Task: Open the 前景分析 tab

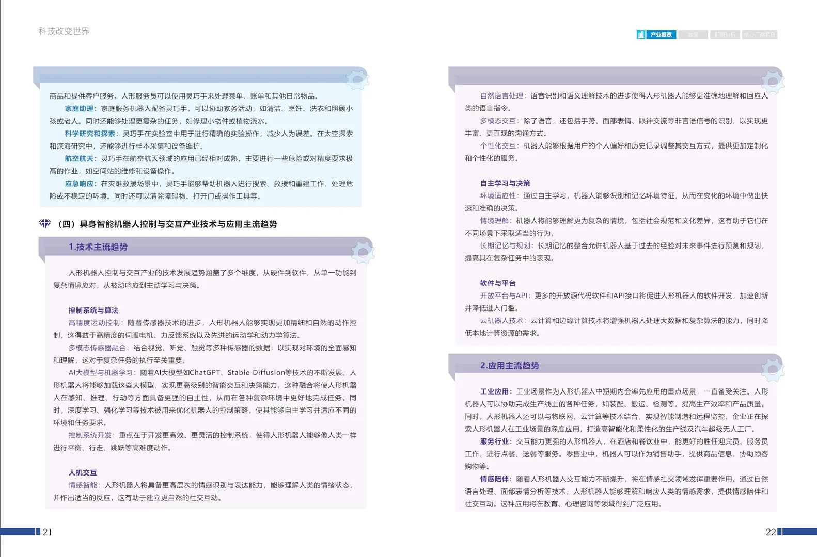Action: [725, 35]
